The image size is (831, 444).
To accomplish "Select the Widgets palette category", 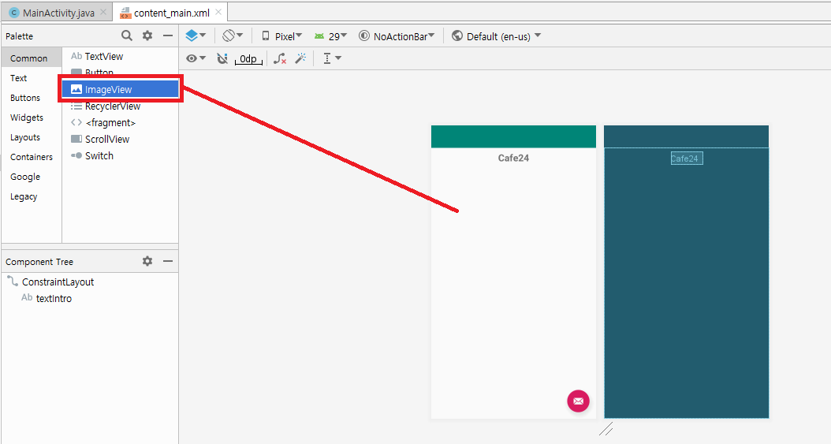I will tap(32, 118).
